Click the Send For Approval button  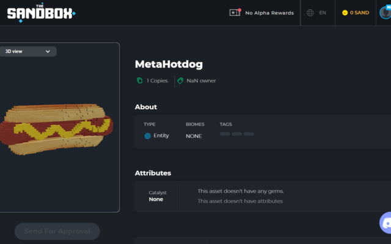57,231
